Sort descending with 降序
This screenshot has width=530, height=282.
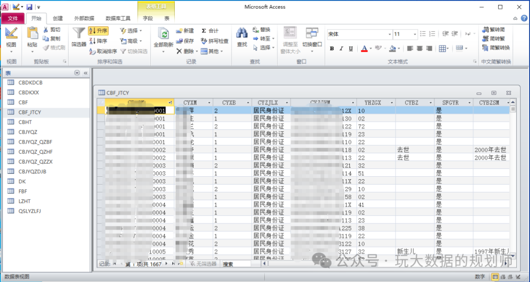(x=98, y=41)
